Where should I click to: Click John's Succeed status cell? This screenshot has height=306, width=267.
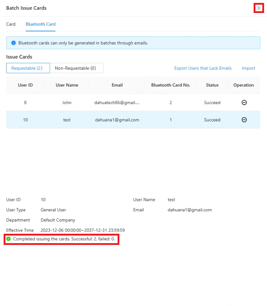pyautogui.click(x=212, y=103)
